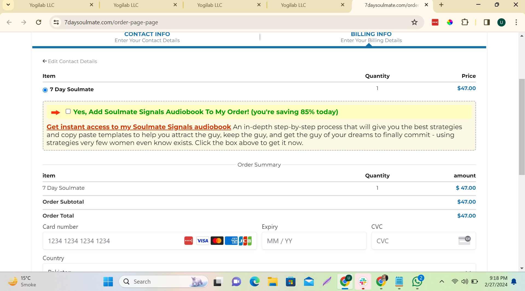Click the JCB card logo
525x291 pixels.
point(245,241)
